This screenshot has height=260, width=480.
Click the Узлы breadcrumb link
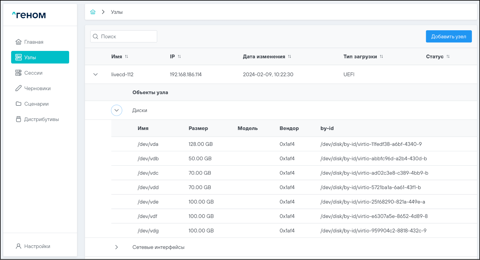[117, 12]
